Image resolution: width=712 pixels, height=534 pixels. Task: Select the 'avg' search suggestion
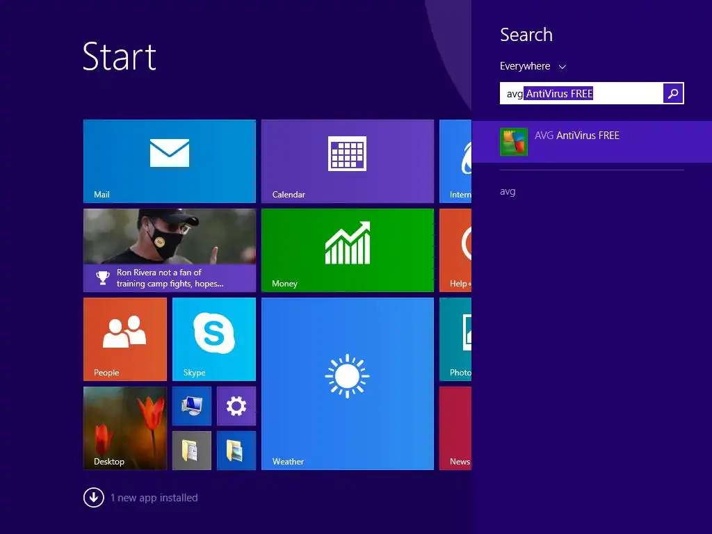[508, 192]
